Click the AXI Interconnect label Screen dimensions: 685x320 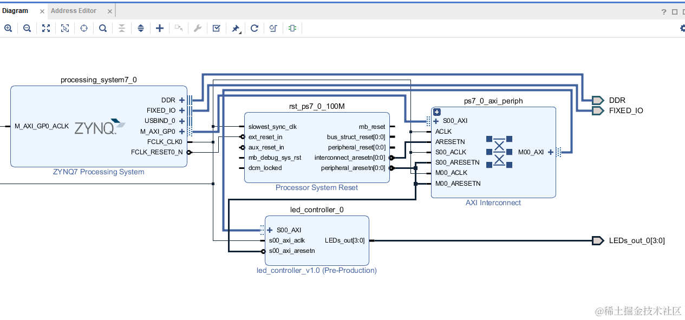click(x=493, y=203)
